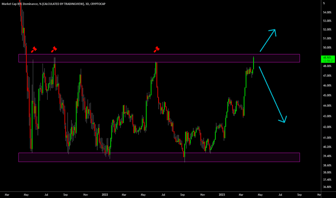This screenshot has width=336, height=198.
Task: Click the 38.60% price axis label
Action: coord(327,166)
